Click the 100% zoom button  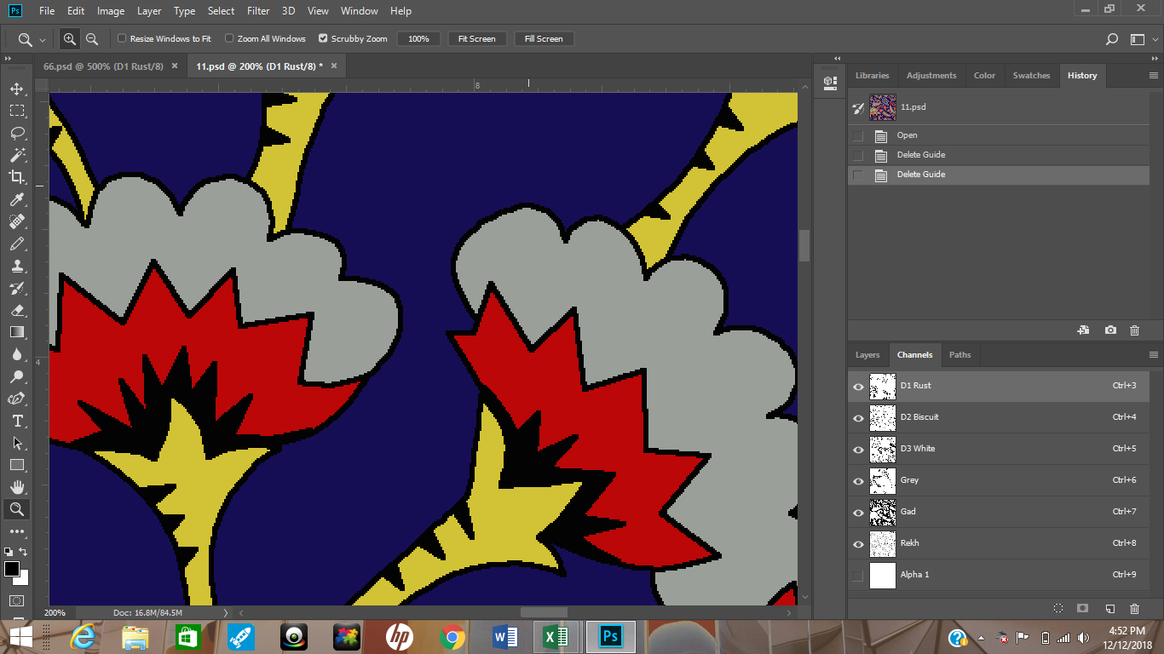[x=418, y=39]
